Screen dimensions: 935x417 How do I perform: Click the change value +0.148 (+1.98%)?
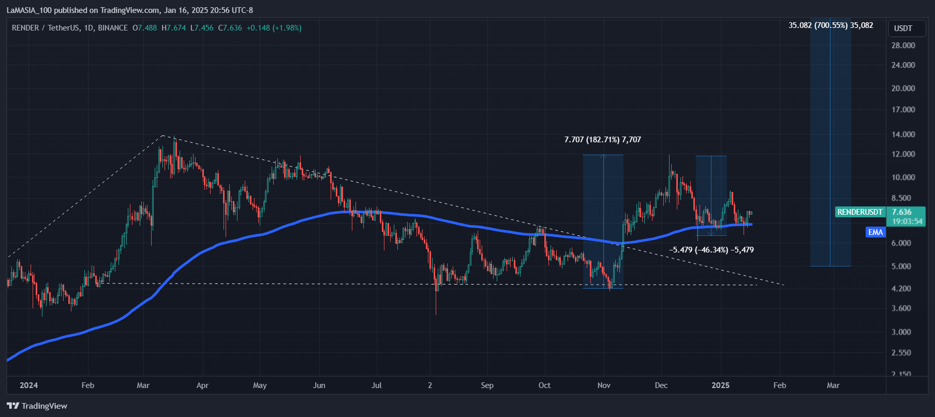[x=274, y=28]
